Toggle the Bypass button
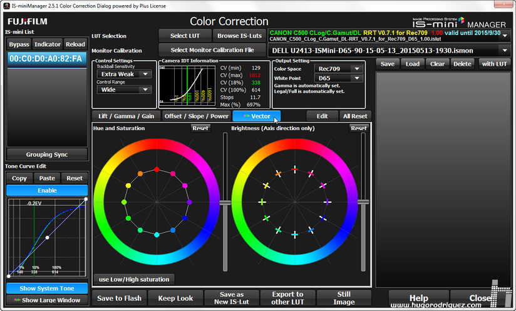The image size is (516, 311). (x=19, y=44)
